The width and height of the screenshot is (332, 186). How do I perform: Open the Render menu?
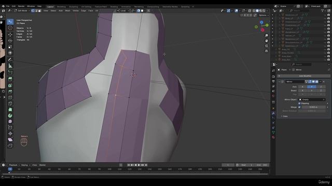click(21, 6)
